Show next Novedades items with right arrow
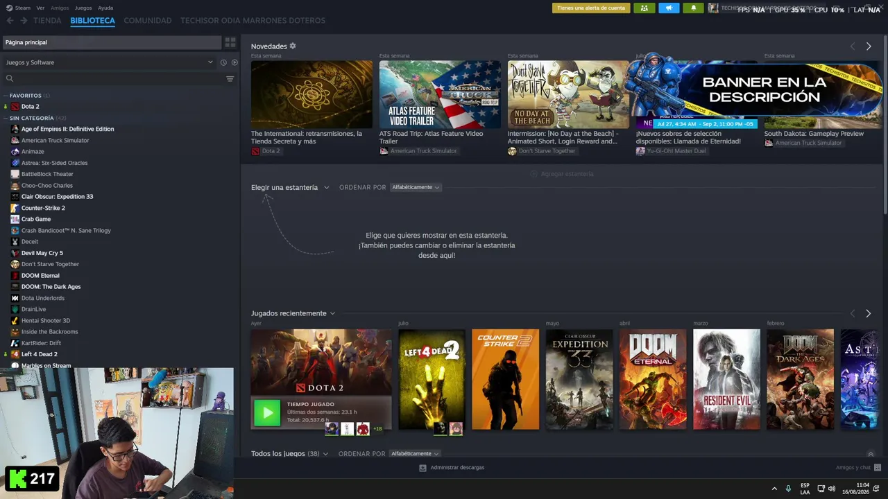 (869, 46)
